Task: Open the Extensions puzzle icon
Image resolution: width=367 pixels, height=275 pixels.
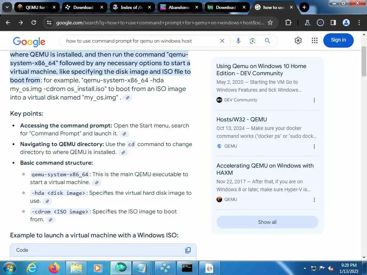Action: pos(289,23)
